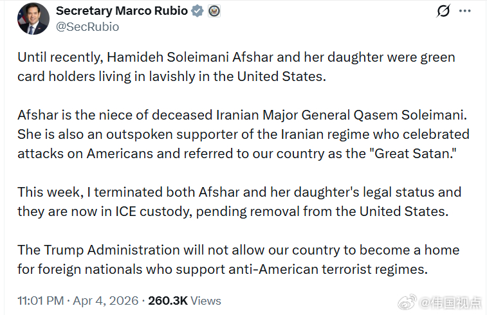Click the Grok icon on the post

(x=443, y=11)
